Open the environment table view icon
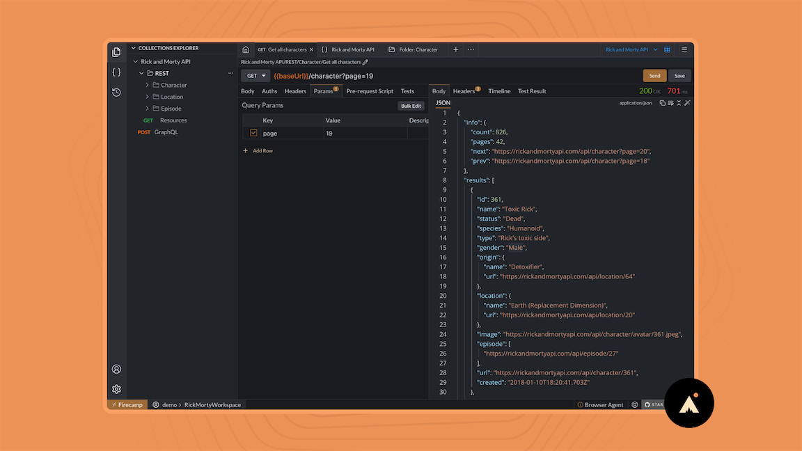 (668, 49)
